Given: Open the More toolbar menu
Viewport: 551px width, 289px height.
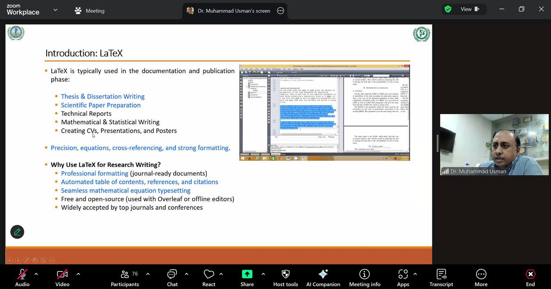Looking at the screenshot, I should 481,277.
